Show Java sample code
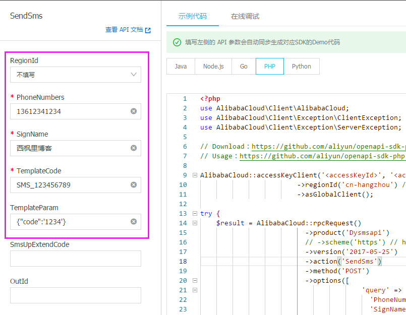 pyautogui.click(x=181, y=67)
